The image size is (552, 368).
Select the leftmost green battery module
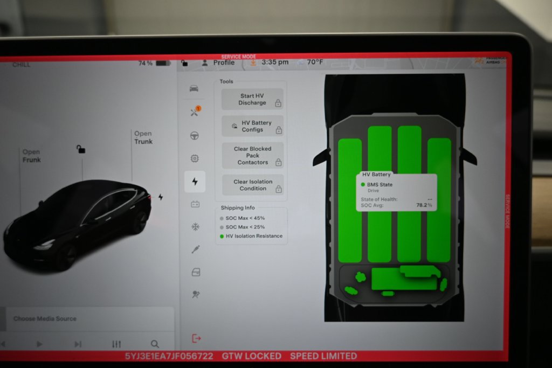coord(349,200)
